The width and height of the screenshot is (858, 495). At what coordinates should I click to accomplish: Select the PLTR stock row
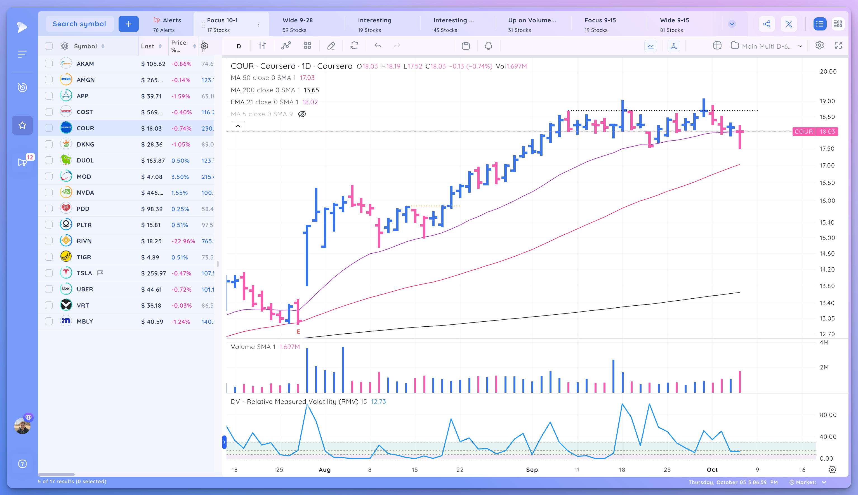(126, 225)
